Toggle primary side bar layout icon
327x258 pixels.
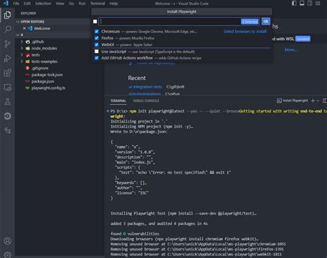(x=294, y=3)
